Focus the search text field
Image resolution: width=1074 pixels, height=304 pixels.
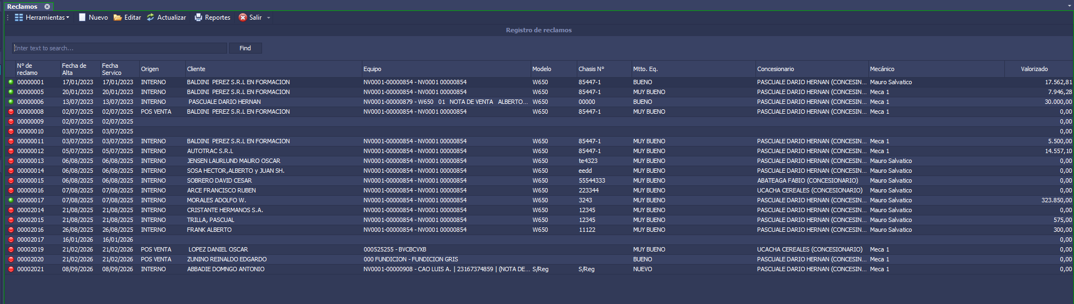[x=119, y=48]
